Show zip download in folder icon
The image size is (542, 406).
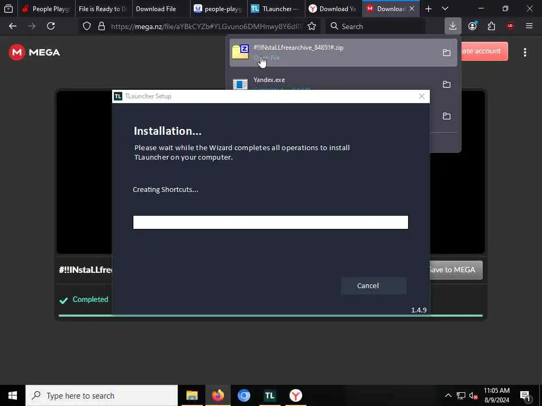(447, 52)
